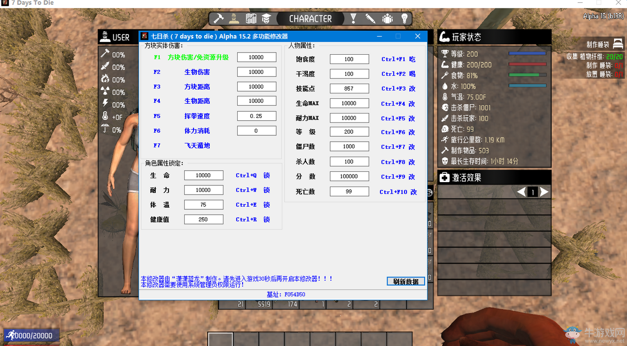Click the 方块伤害/免资源升级 value field
Screen dimensions: 627x346
[x=256, y=57]
